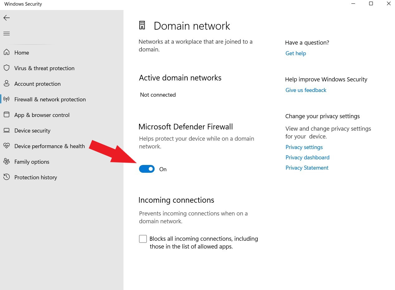Click the Device security laptop icon
The width and height of the screenshot is (395, 290).
[x=7, y=130]
